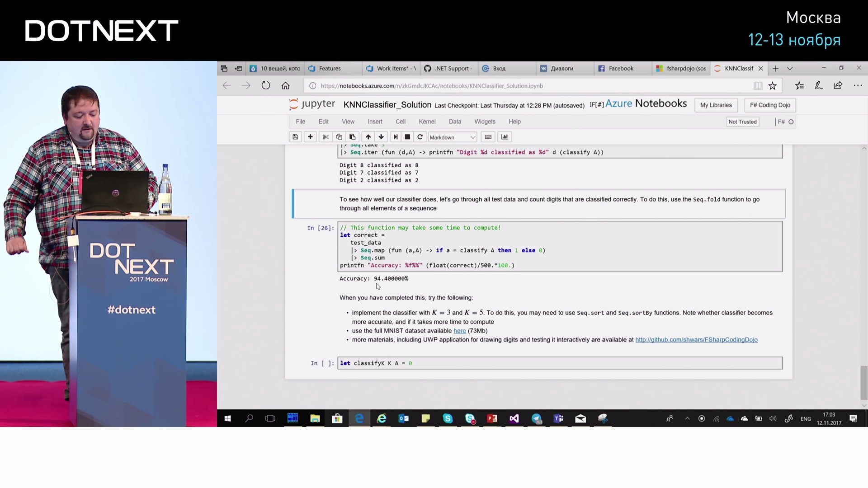Open new browser tab plus button
This screenshot has height=488, width=868.
pyautogui.click(x=776, y=68)
